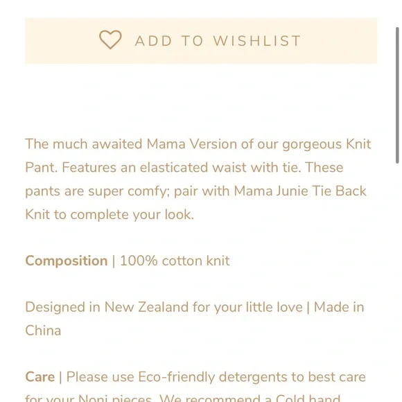Screen dimensions: 402x402
Task: Click 'Cold hand' text at page bottom
Action: 308,398
